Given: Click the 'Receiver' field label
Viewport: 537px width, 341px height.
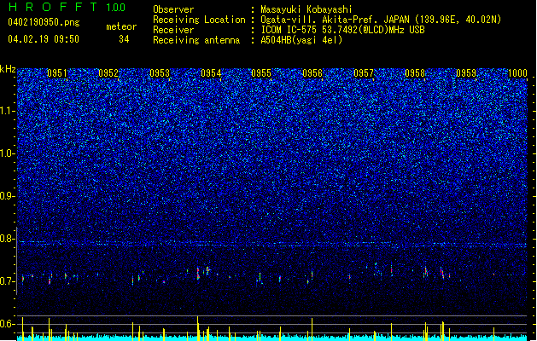Looking at the screenshot, I should 173,30.
